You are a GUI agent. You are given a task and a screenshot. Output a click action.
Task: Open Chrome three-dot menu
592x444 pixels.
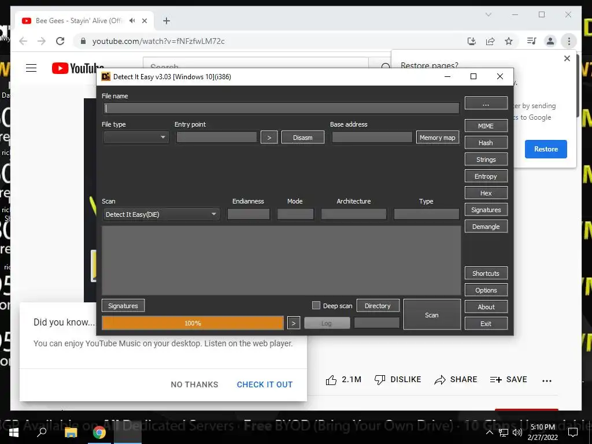[x=569, y=41]
